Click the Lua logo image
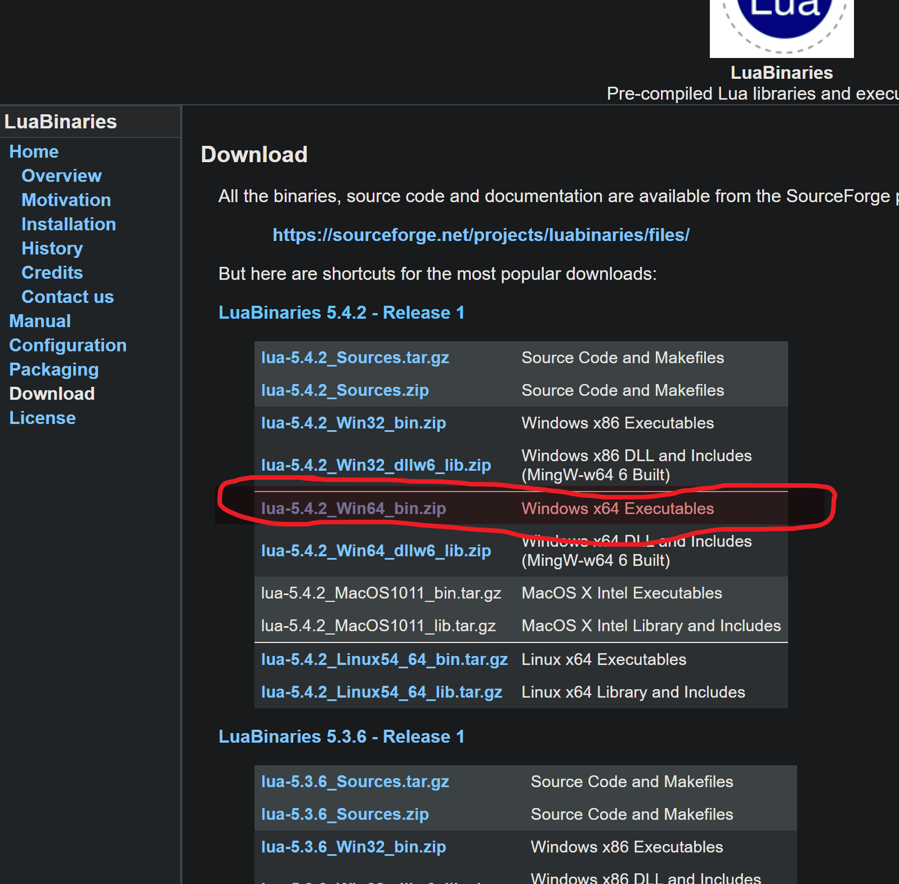Screen dimensions: 899x884 (781, 28)
